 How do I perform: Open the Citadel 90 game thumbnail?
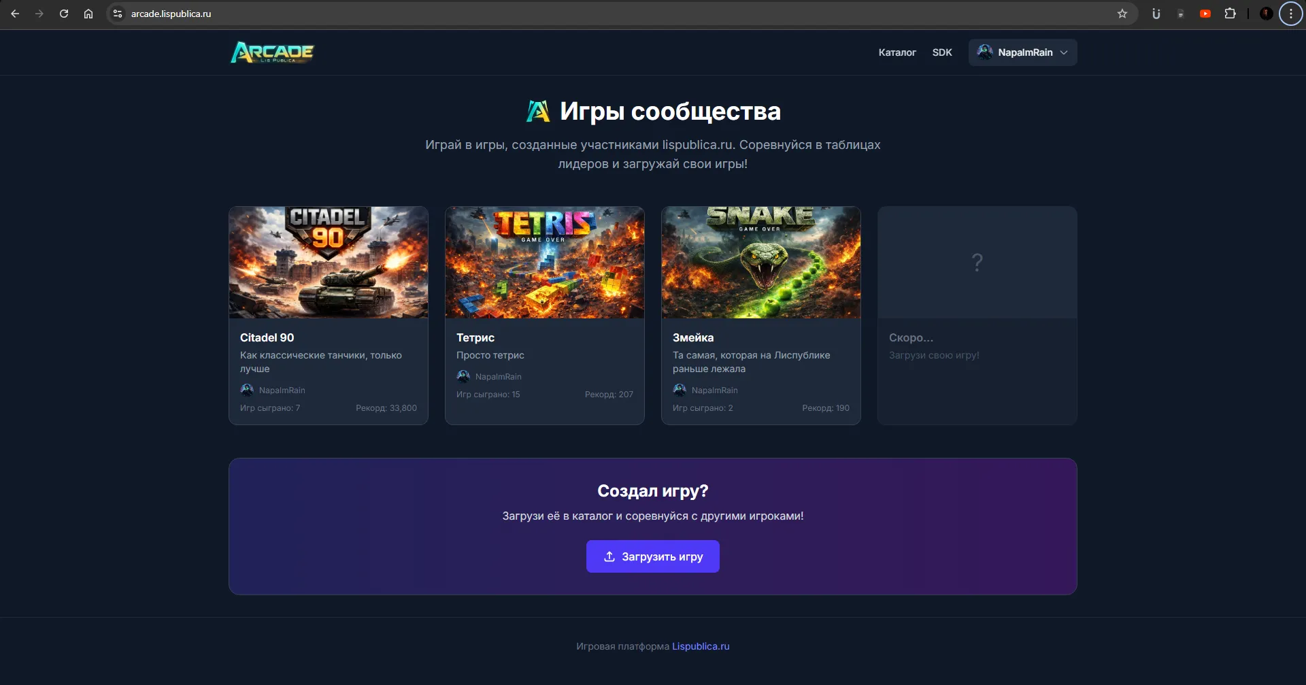point(329,263)
